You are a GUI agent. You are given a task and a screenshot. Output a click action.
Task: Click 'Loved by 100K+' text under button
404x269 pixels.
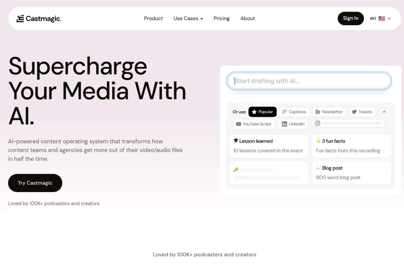click(54, 203)
